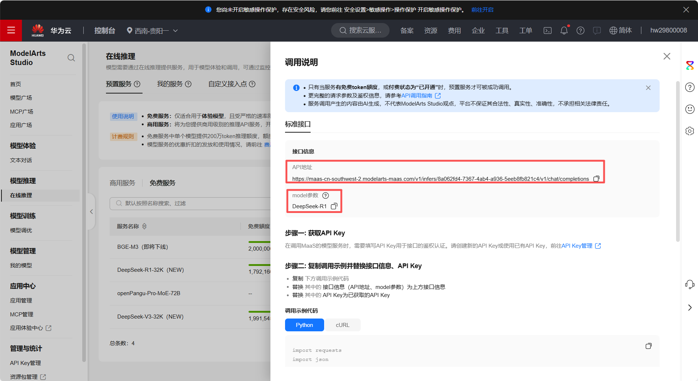This screenshot has width=698, height=381.
Task: Select the cURL code example
Action: click(x=342, y=325)
